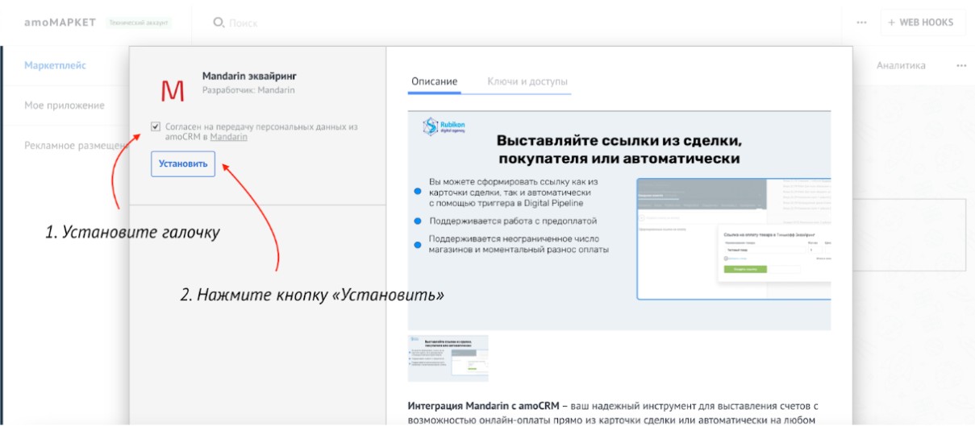Viewport: 975px width, 426px height.
Task: Click the Поиск search field
Action: (244, 23)
